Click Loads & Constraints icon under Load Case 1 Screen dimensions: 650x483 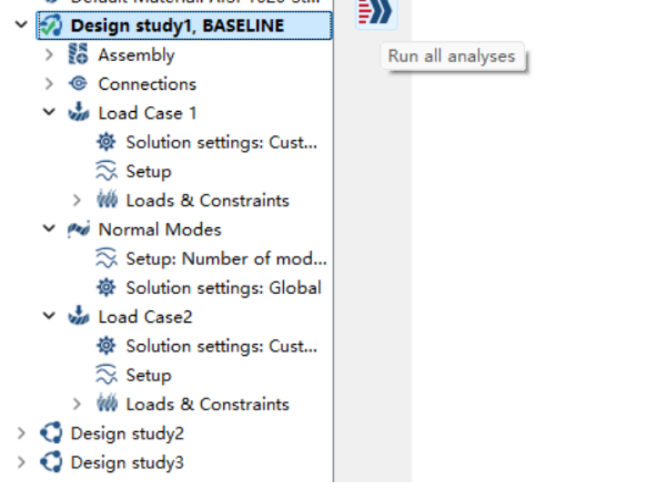point(107,199)
